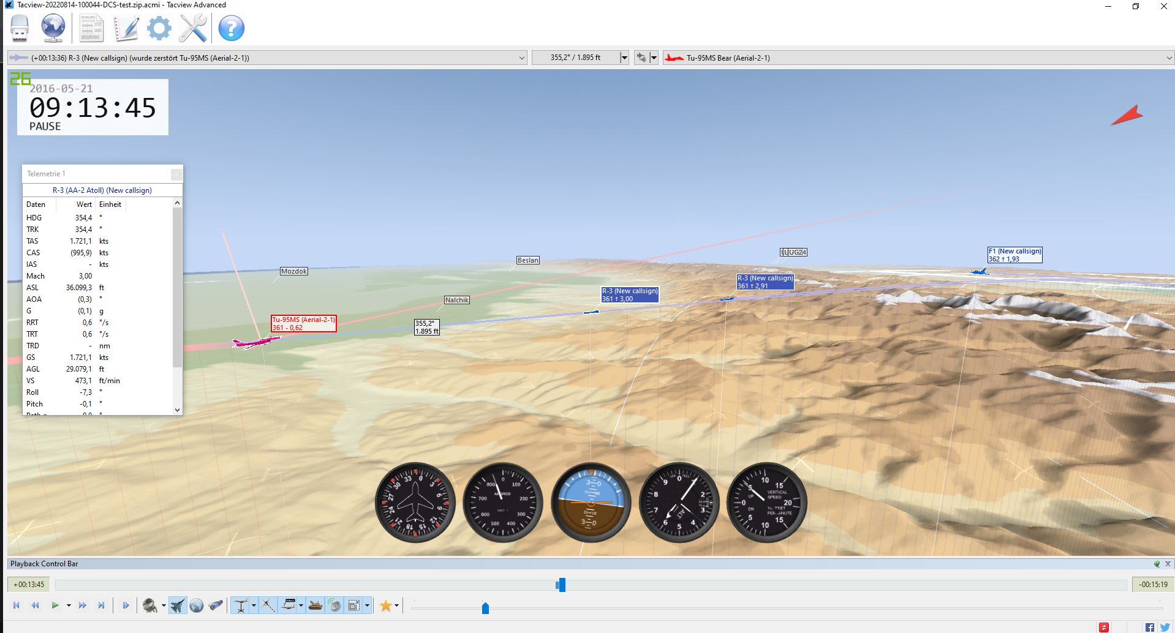Open the blue help question mark icon
Screen dimensions: 1175x633
232,28
